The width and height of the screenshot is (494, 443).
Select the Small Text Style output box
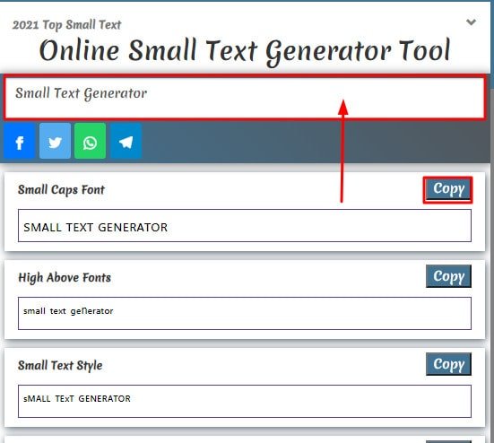pos(245,401)
